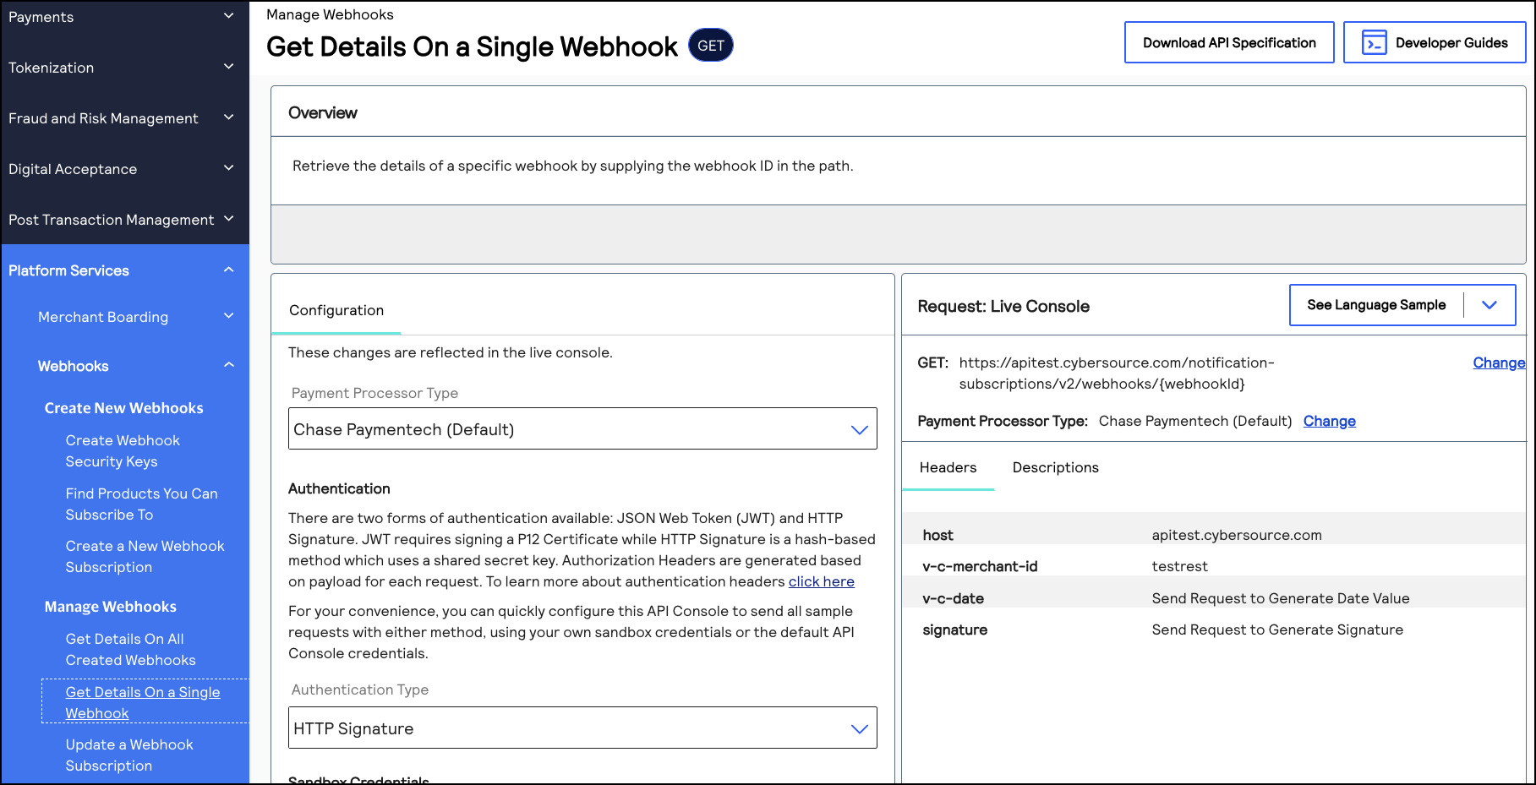Open Get Details On All Created Webhooks
This screenshot has height=785, width=1536.
(x=130, y=649)
